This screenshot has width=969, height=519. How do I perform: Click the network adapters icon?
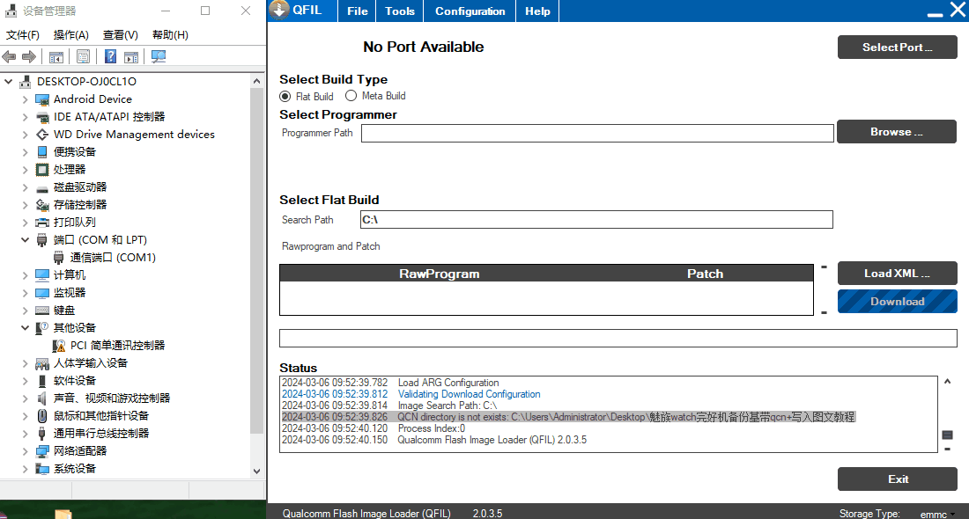42,452
